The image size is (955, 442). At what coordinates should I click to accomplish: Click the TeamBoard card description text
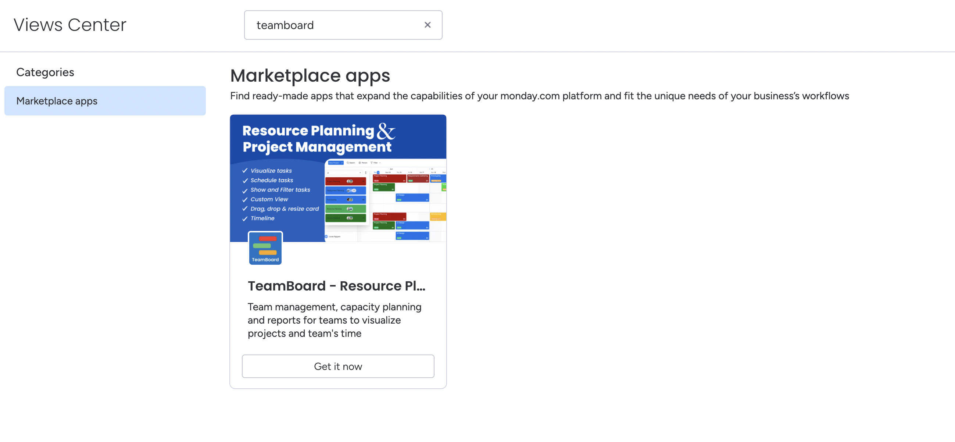[335, 320]
